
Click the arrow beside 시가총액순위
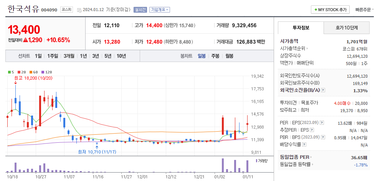click(x=307, y=49)
